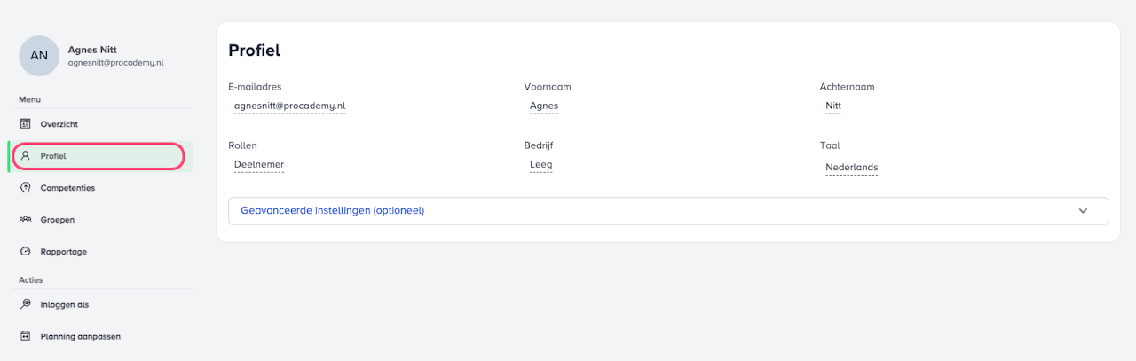Click the Rapportage gauge icon
Screen dimensions: 1136x361
(x=26, y=252)
